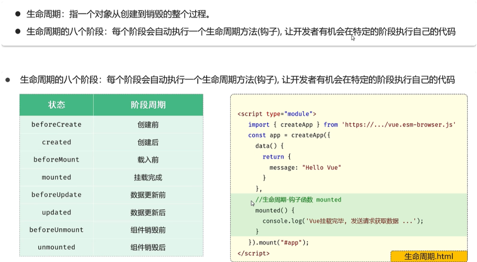
Task: Click the beforeCreate cell in the table
Action: tap(57, 125)
